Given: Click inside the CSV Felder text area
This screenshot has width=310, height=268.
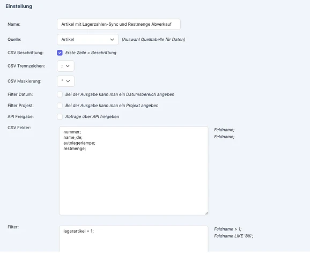Looking at the screenshot, I should coord(134,171).
